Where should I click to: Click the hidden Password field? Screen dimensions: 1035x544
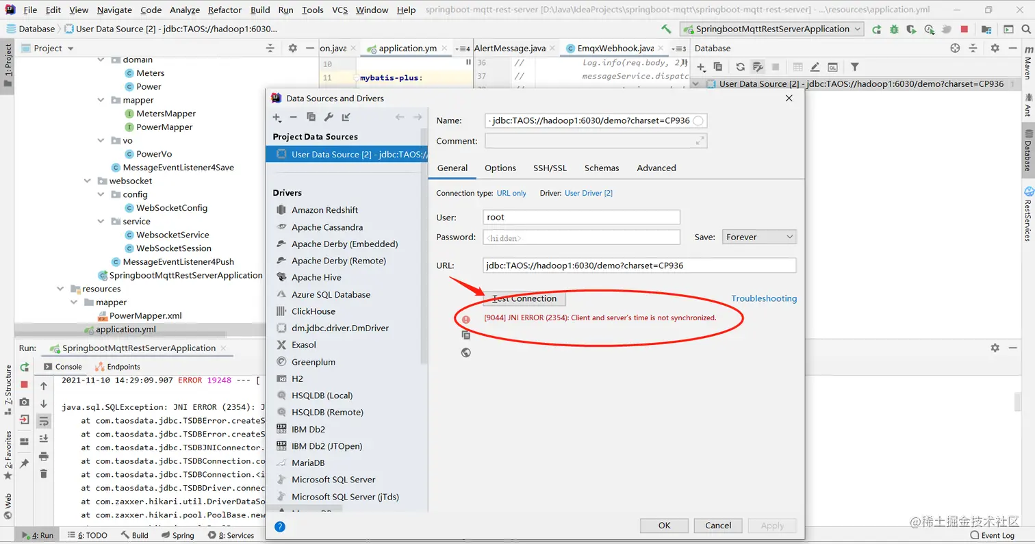(x=581, y=237)
